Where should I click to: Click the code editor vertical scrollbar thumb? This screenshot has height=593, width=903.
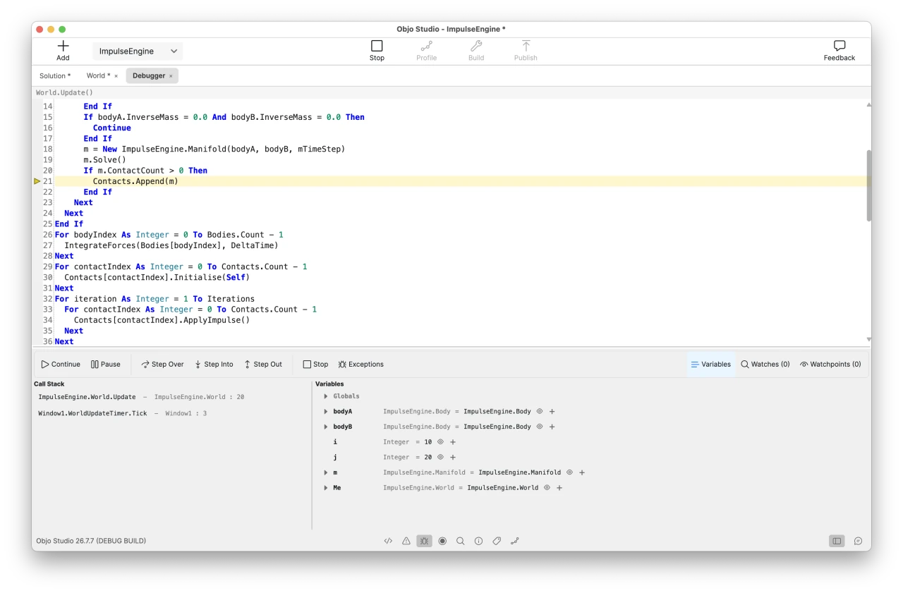[x=868, y=185]
